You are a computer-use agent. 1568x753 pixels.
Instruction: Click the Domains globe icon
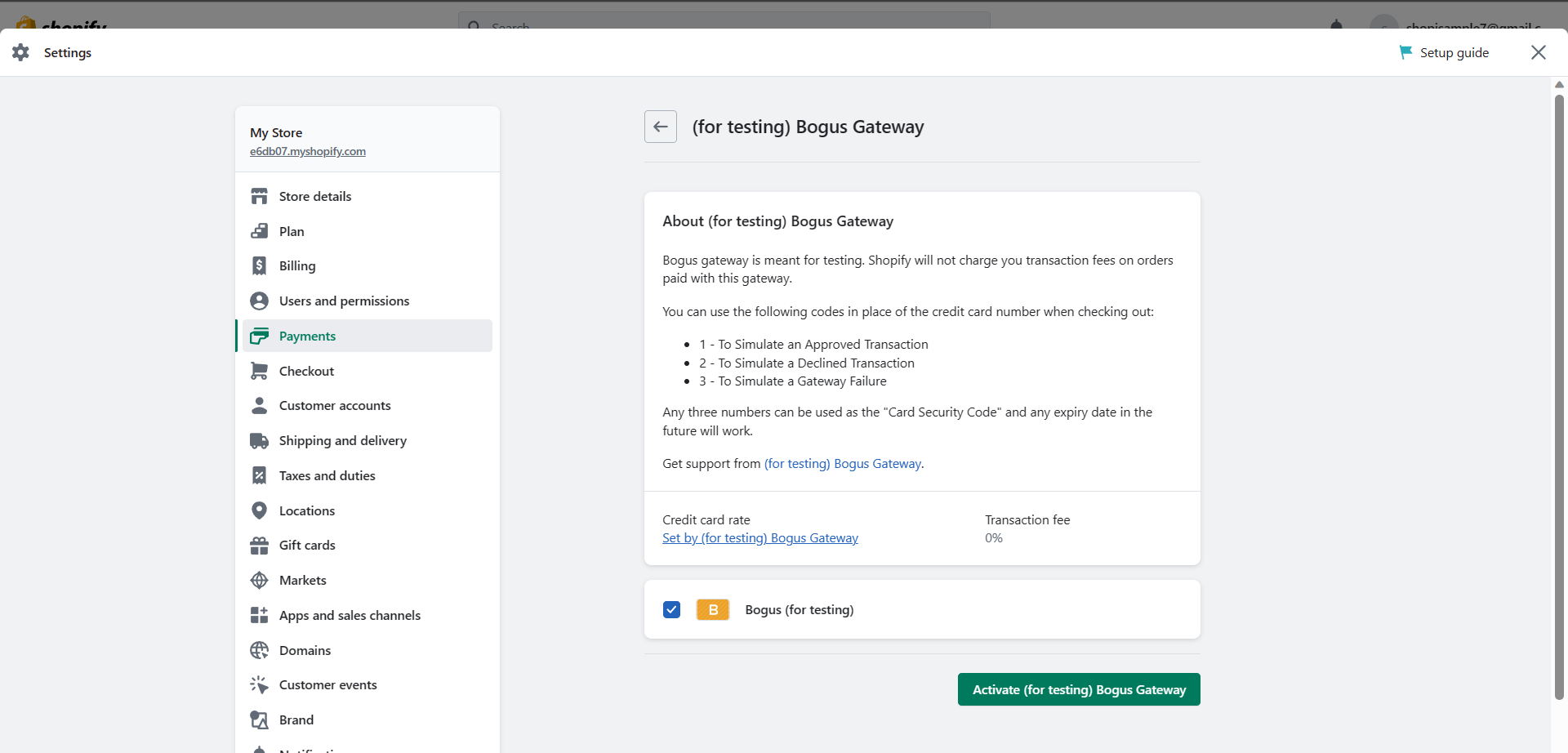pos(259,650)
